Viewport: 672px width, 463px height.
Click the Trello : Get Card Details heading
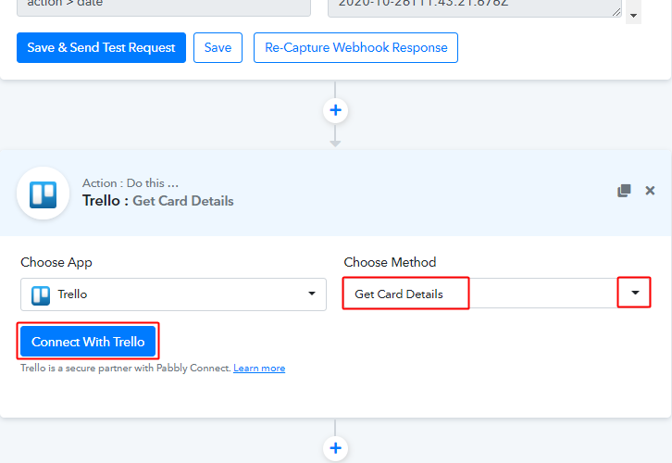pyautogui.click(x=157, y=201)
